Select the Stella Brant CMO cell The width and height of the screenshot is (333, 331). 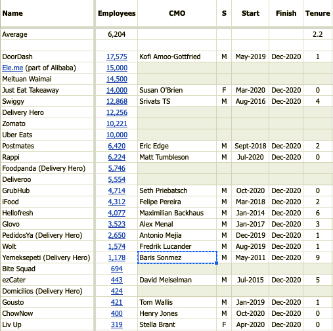click(177, 324)
